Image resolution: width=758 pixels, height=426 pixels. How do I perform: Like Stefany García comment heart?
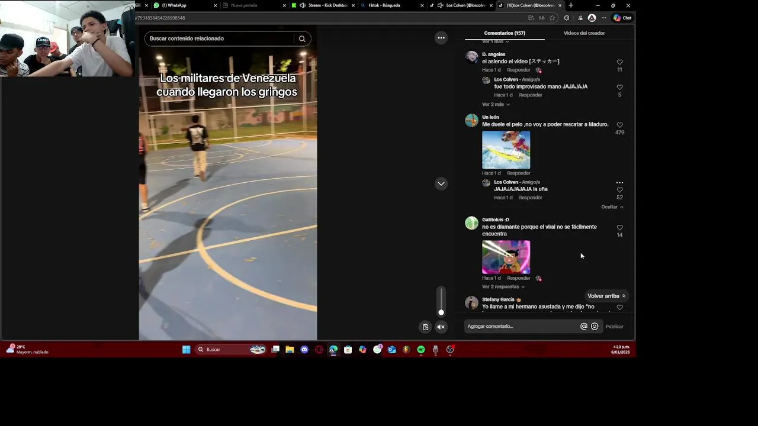(620, 307)
